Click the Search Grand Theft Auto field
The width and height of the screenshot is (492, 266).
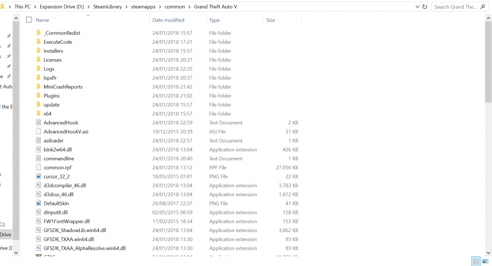pos(455,6)
